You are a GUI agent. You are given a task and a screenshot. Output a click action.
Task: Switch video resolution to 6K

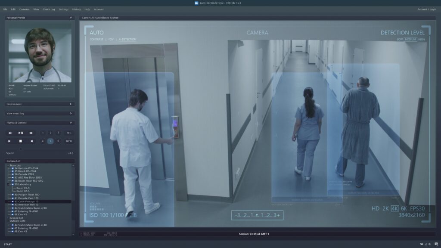click(403, 208)
